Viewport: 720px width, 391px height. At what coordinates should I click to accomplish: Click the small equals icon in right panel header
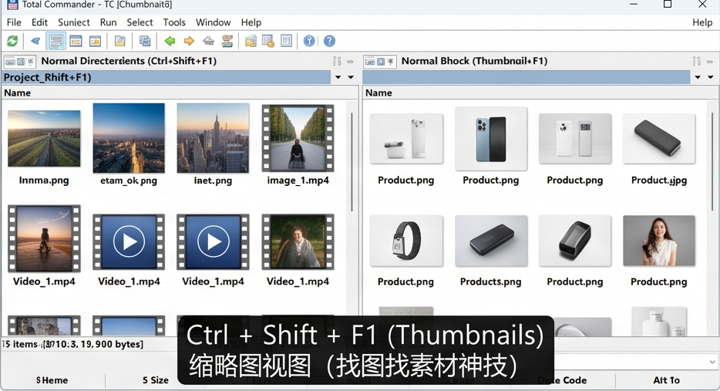pyautogui.click(x=710, y=61)
